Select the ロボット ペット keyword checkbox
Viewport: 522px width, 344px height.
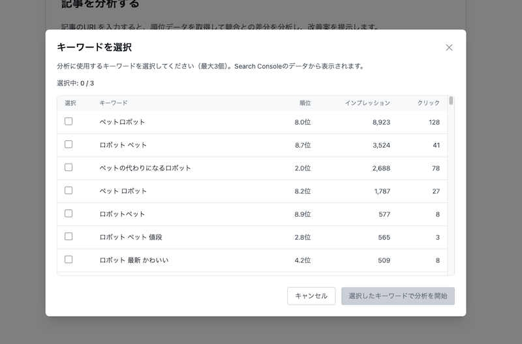(x=69, y=144)
